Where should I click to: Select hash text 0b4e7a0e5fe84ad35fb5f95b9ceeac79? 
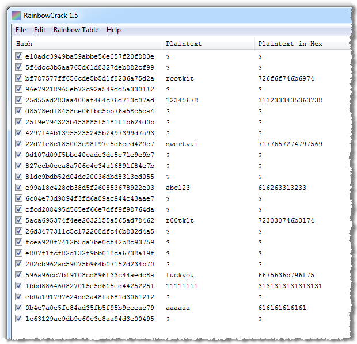coord(90,308)
